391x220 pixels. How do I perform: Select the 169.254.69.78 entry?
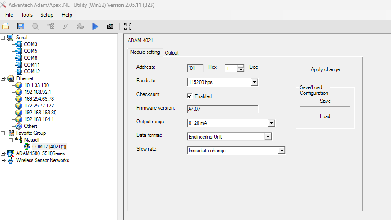(39, 99)
